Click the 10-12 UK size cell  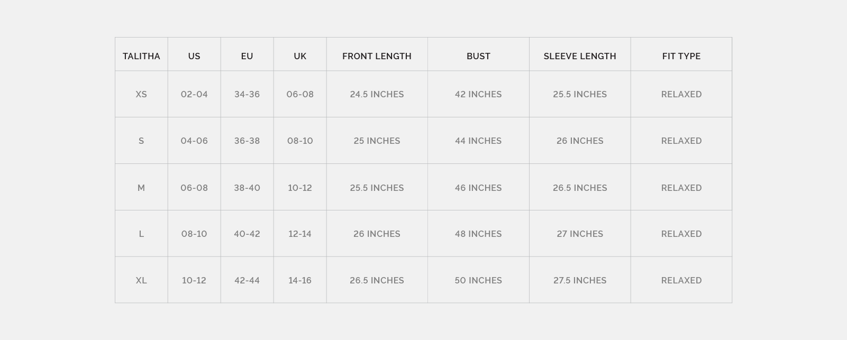click(x=300, y=188)
